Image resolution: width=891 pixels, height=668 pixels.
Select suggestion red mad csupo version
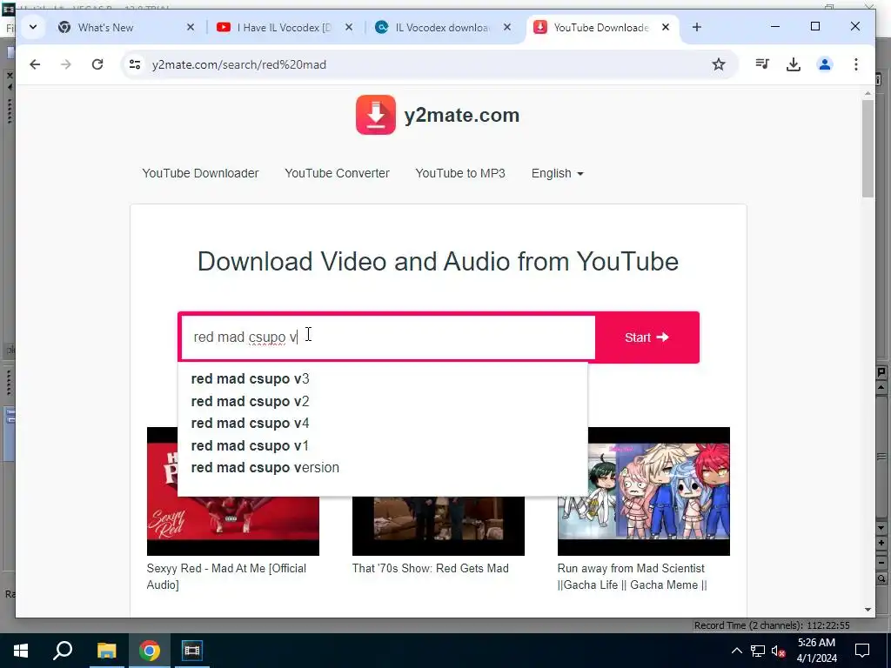coord(265,467)
